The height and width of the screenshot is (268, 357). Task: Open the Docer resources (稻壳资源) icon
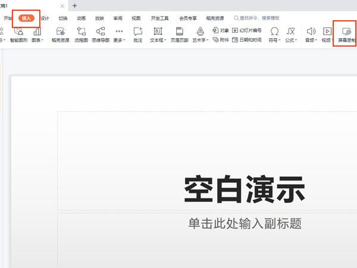60,32
